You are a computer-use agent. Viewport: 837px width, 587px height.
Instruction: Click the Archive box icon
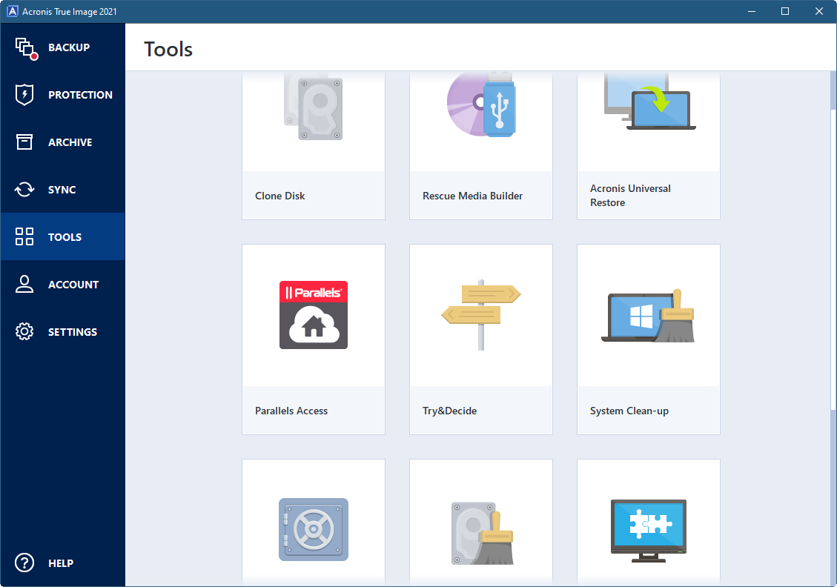(x=24, y=142)
